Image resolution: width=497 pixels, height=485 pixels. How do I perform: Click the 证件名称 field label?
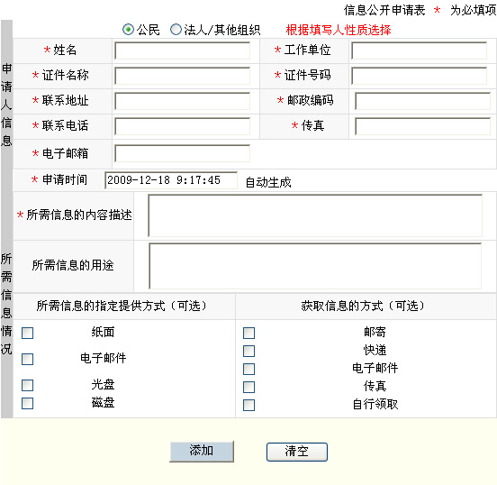(x=66, y=75)
